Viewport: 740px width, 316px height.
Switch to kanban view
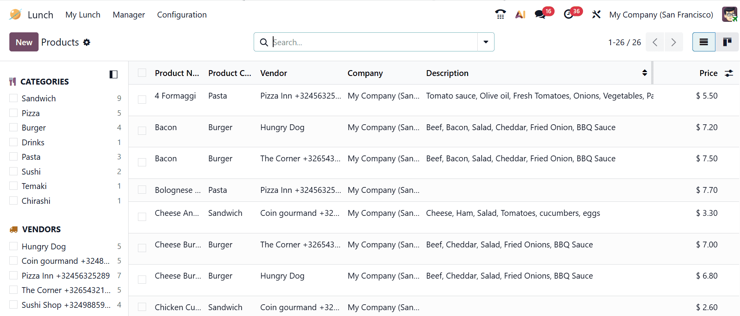727,42
